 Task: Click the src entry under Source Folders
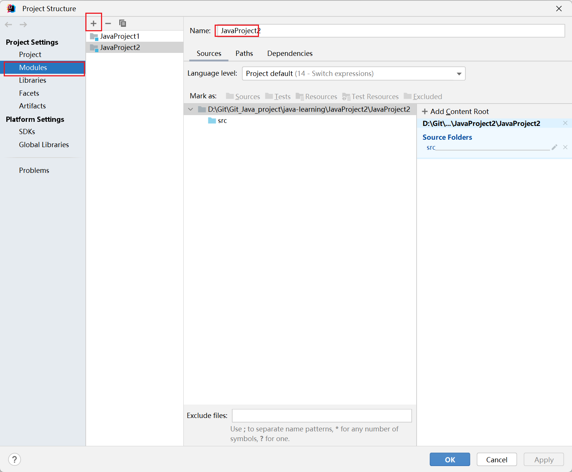(431, 148)
